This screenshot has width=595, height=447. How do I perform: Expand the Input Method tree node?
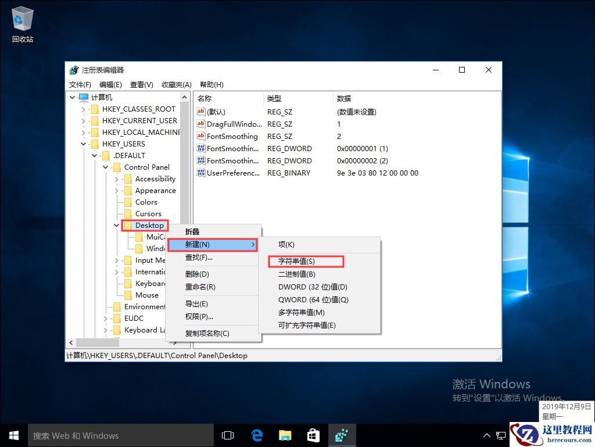click(116, 260)
